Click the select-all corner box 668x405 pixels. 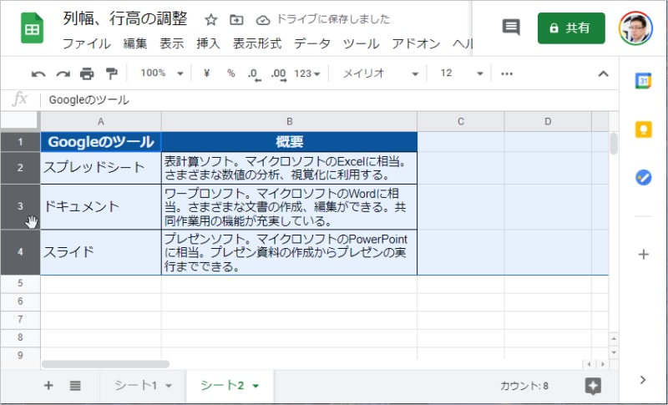(x=20, y=121)
